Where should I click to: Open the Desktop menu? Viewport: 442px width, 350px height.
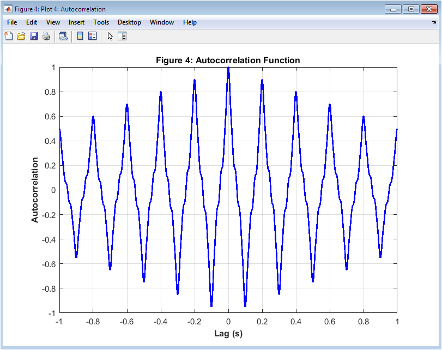(x=129, y=22)
